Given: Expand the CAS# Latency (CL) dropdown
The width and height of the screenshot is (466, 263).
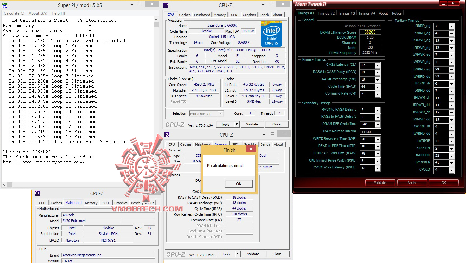Looking at the screenshot, I should click(x=377, y=65).
